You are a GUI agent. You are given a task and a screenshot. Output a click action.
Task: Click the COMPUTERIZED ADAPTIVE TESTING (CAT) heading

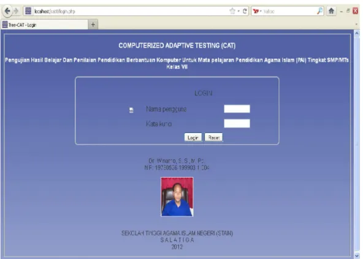[x=177, y=45]
